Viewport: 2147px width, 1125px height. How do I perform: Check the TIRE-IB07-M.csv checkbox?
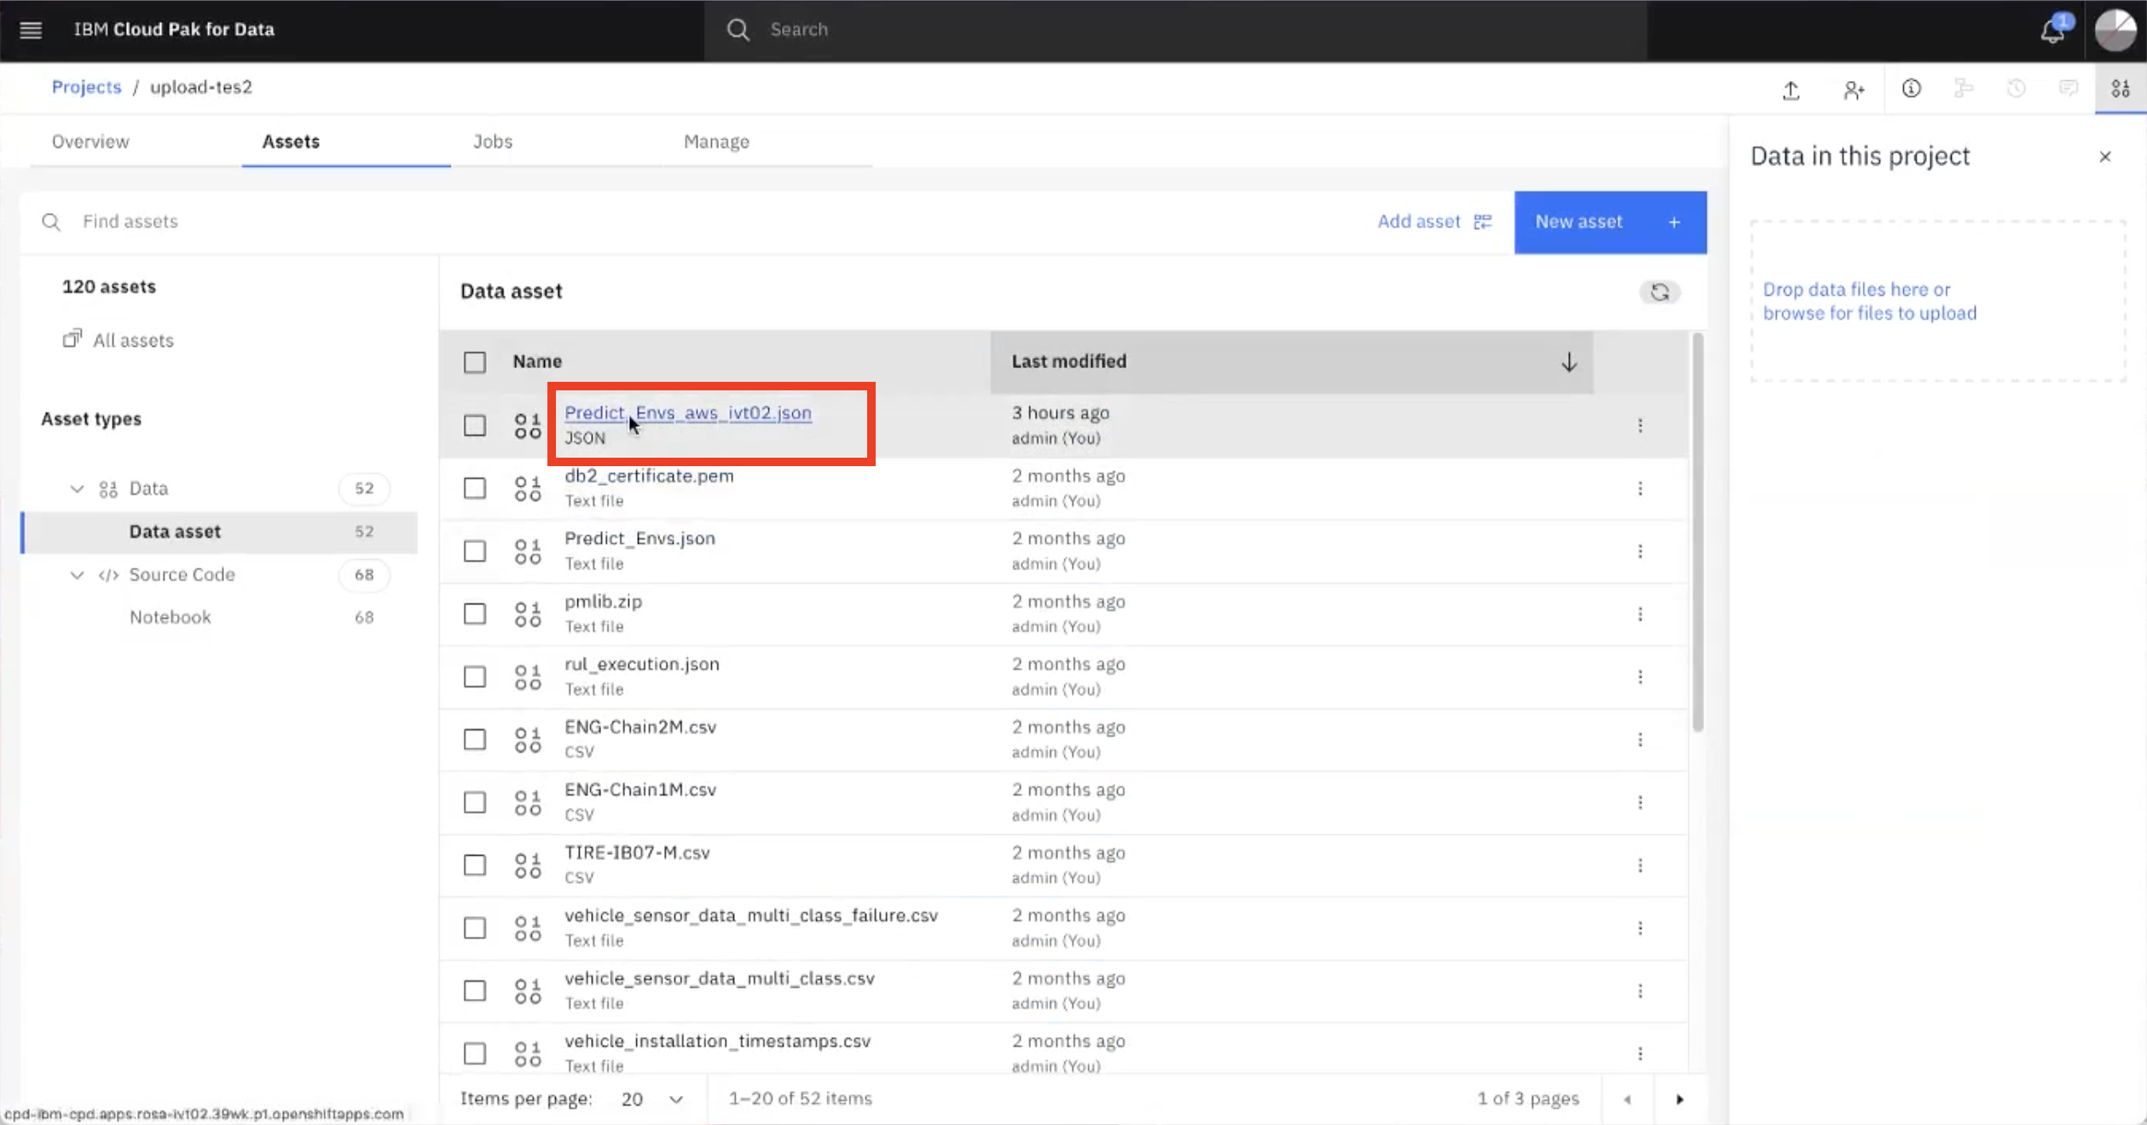[475, 866]
